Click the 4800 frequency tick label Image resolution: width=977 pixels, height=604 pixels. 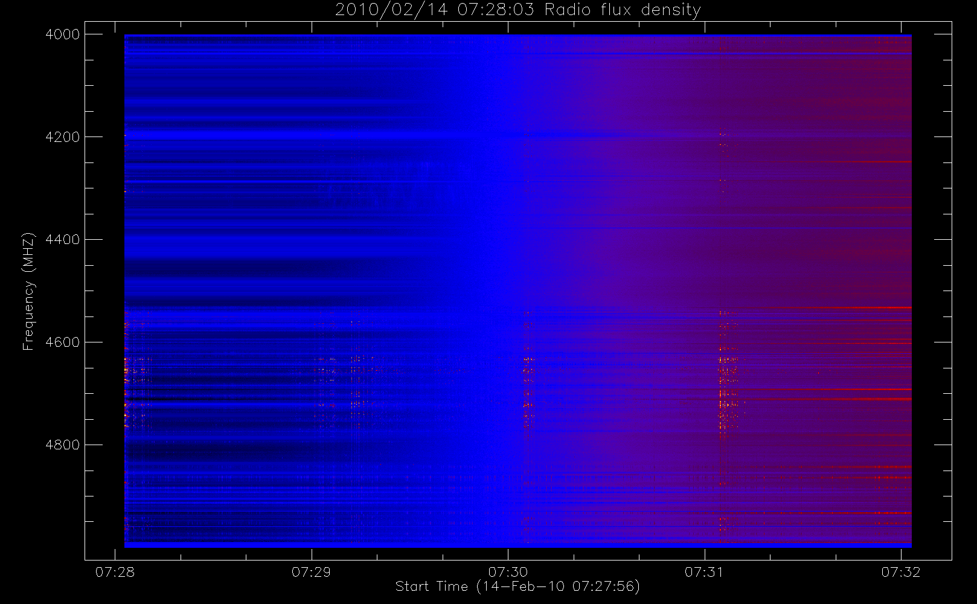63,445
